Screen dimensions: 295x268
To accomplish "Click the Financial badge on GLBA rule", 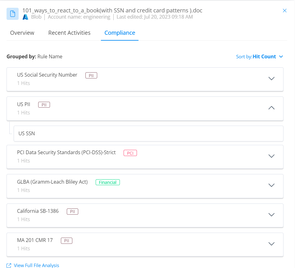I will pyautogui.click(x=107, y=182).
